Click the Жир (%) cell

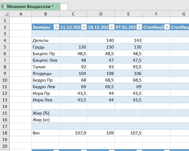[45, 113]
